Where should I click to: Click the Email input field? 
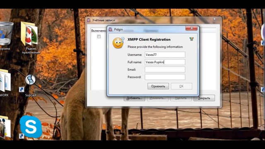tap(165, 70)
